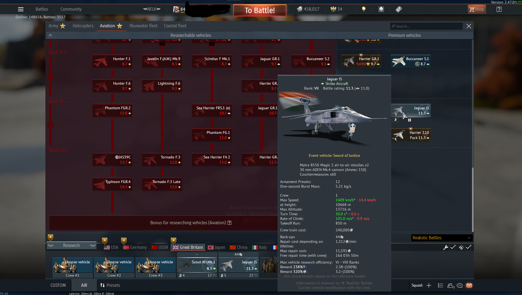Open the mail inbox envelope icon
This screenshot has height=295, width=522.
pos(469,285)
